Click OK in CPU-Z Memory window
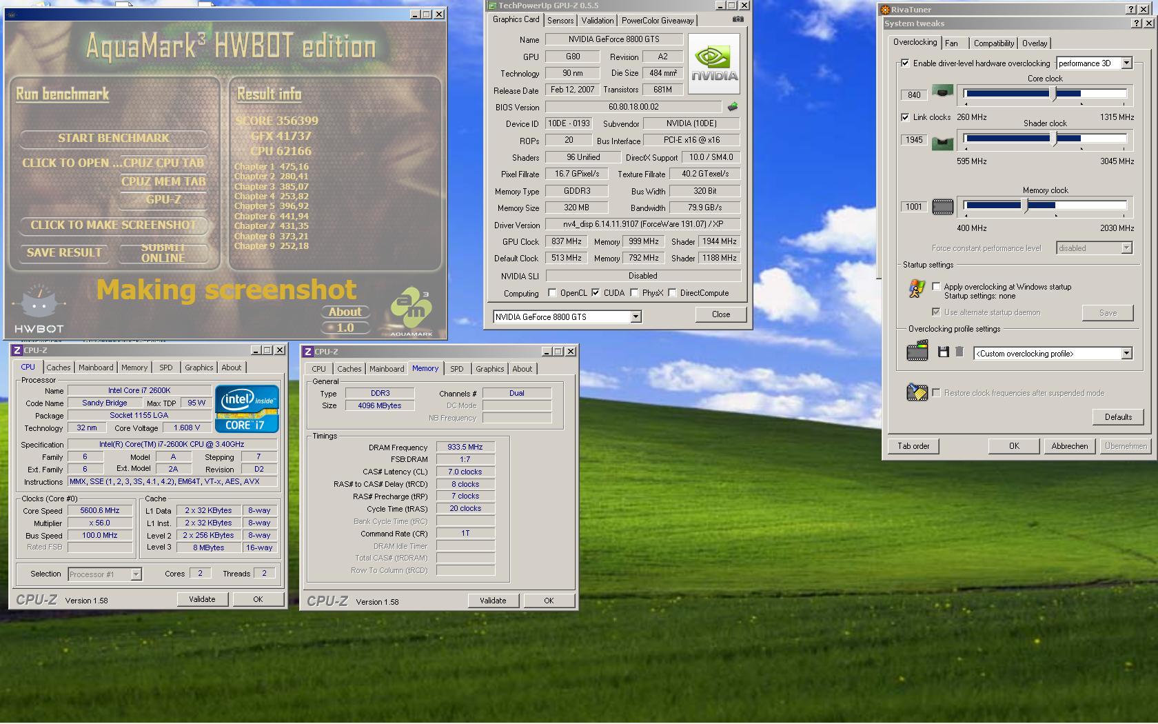 pyautogui.click(x=549, y=601)
